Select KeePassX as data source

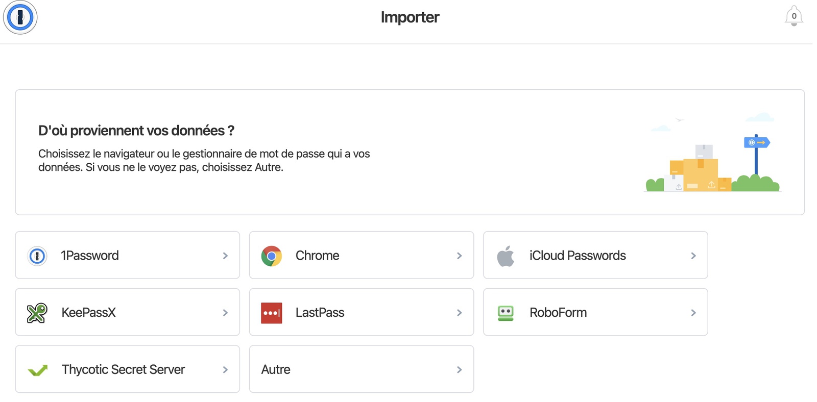click(128, 312)
